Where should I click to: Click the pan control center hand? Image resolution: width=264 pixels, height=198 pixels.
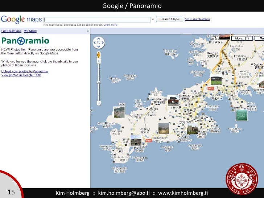click(x=99, y=43)
